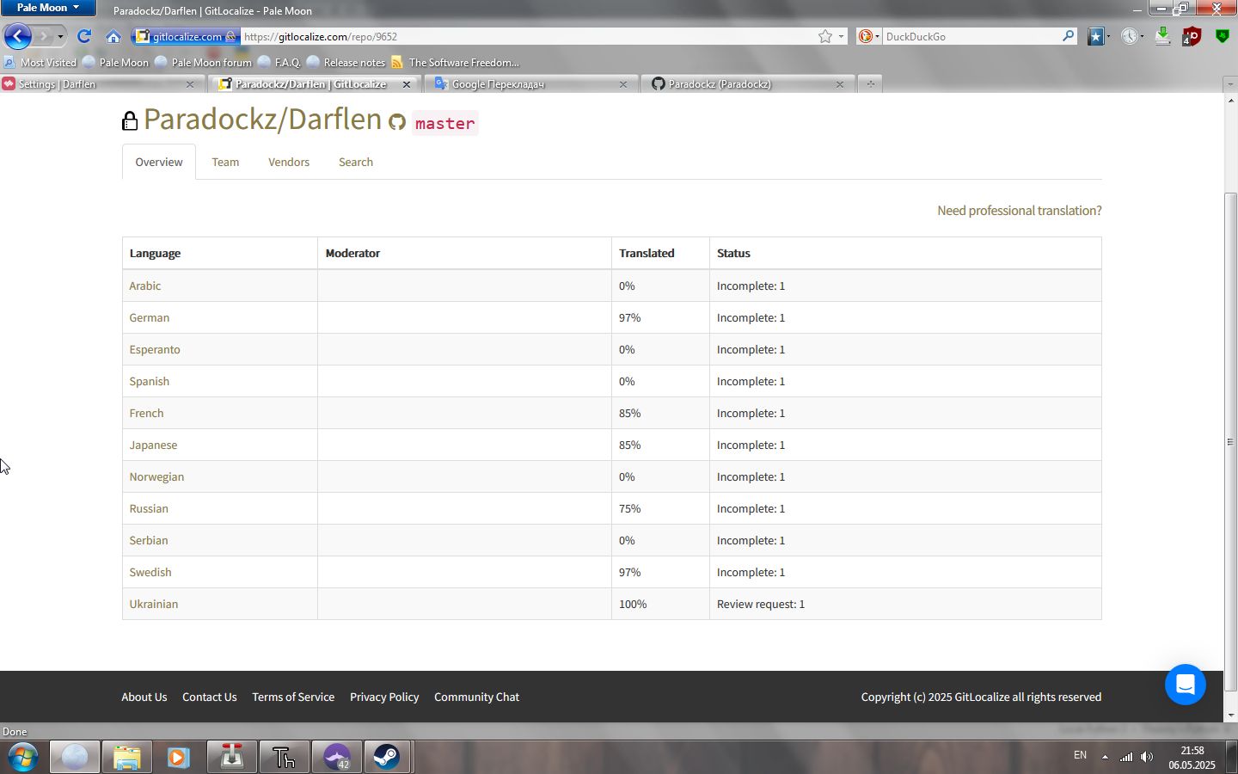Go forward with the browser Forward arrow
Image resolution: width=1238 pixels, height=774 pixels.
(43, 36)
